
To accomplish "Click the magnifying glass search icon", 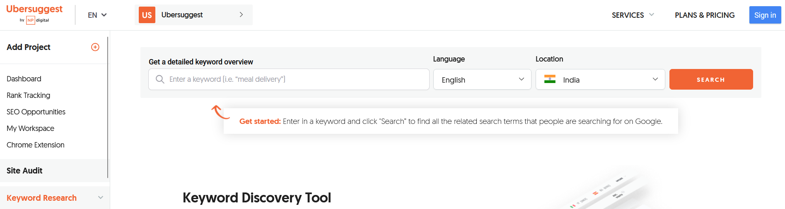I will click(x=160, y=79).
